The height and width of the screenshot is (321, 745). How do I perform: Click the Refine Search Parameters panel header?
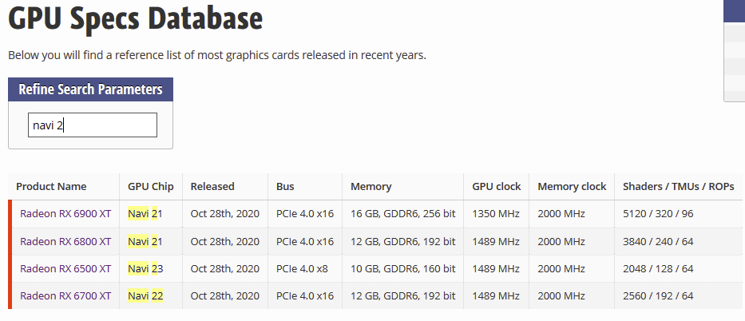coord(91,89)
